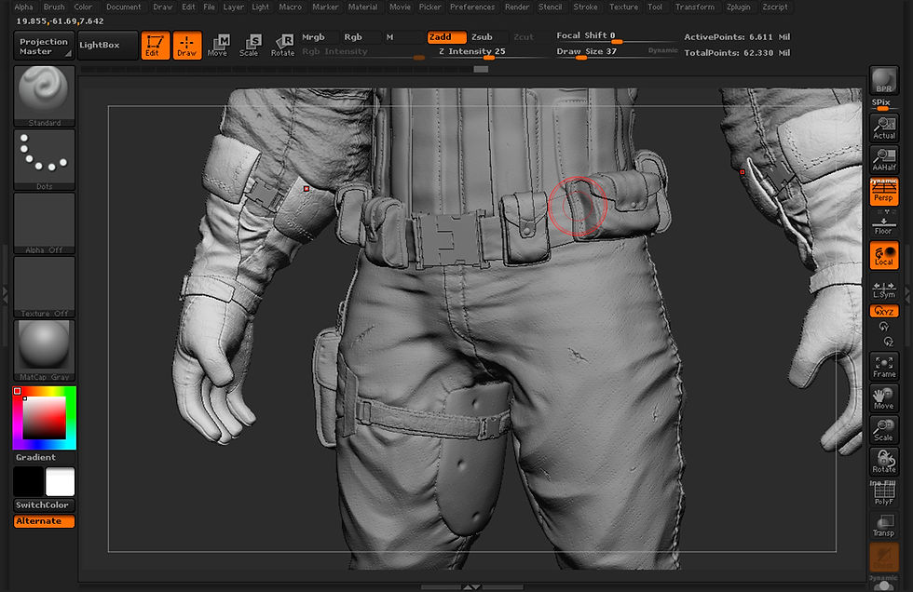This screenshot has width=913, height=592.
Task: Click the Move tool in top shelf
Action: click(218, 45)
